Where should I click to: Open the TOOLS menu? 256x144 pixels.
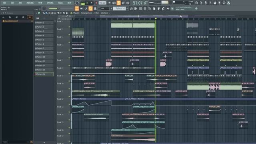tap(60, 3)
